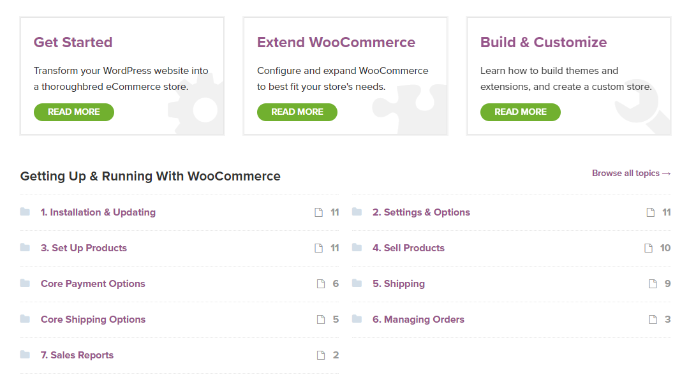This screenshot has height=382, width=696.
Task: Open the 1. Installation & Updating topic
Action: click(x=98, y=212)
